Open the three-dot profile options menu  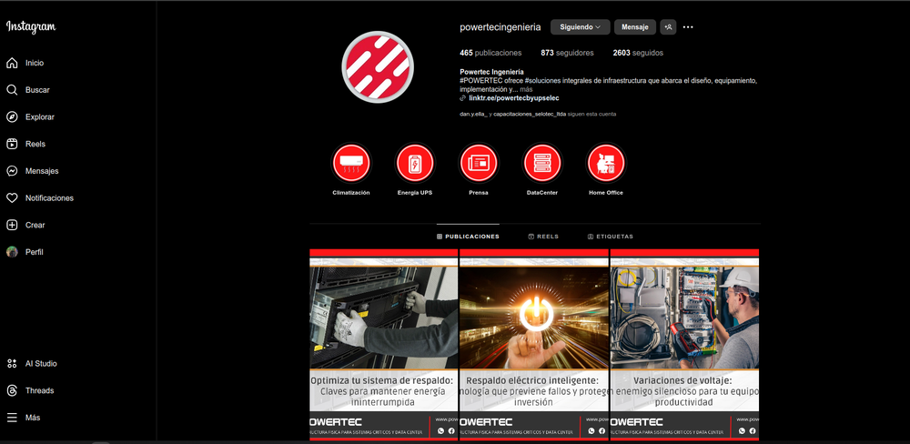pos(688,26)
